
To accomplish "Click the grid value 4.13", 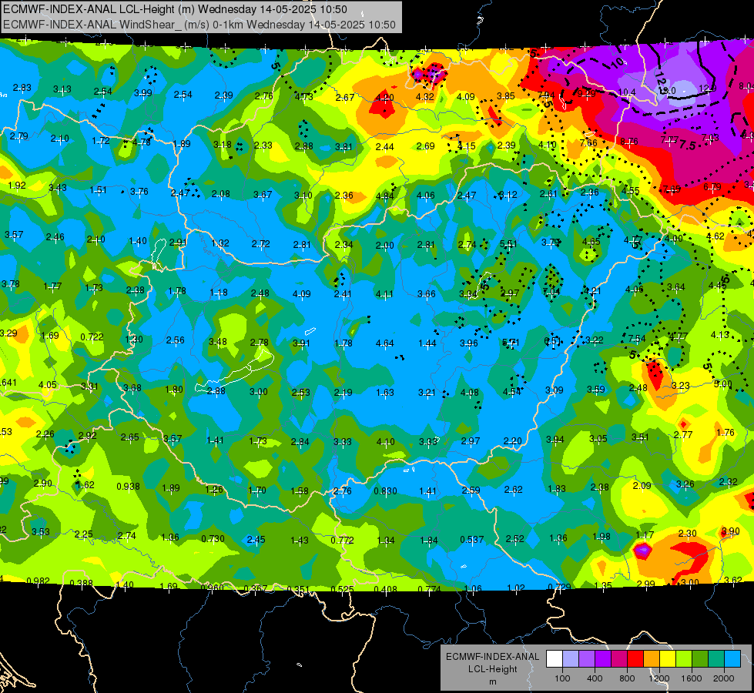I will click(720, 335).
